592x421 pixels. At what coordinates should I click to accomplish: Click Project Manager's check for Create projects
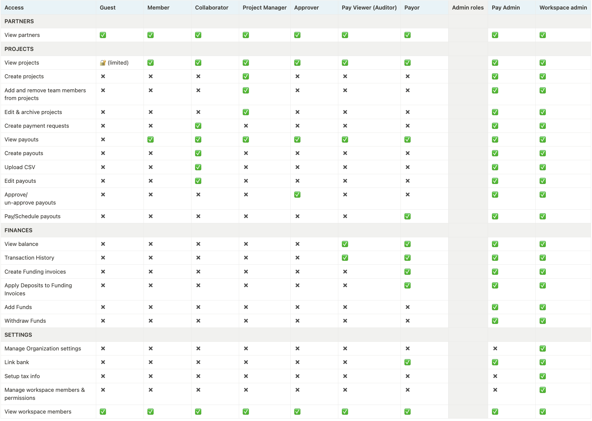click(x=246, y=77)
